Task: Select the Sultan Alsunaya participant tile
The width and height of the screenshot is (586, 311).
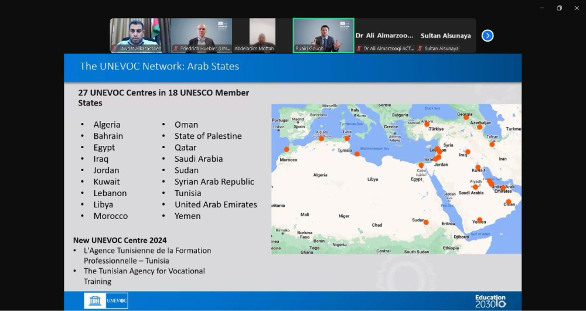Action: click(445, 35)
